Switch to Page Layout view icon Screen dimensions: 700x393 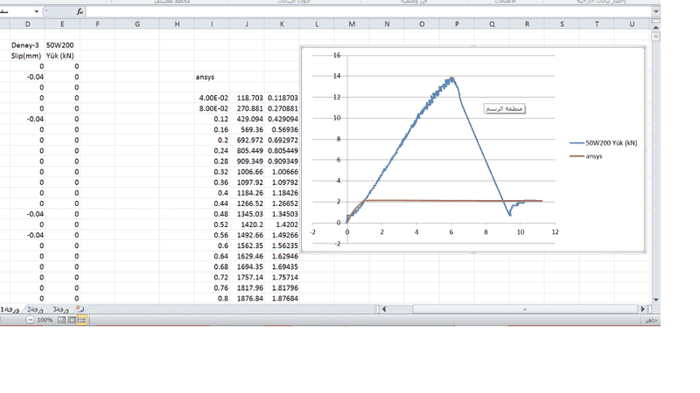click(72, 321)
